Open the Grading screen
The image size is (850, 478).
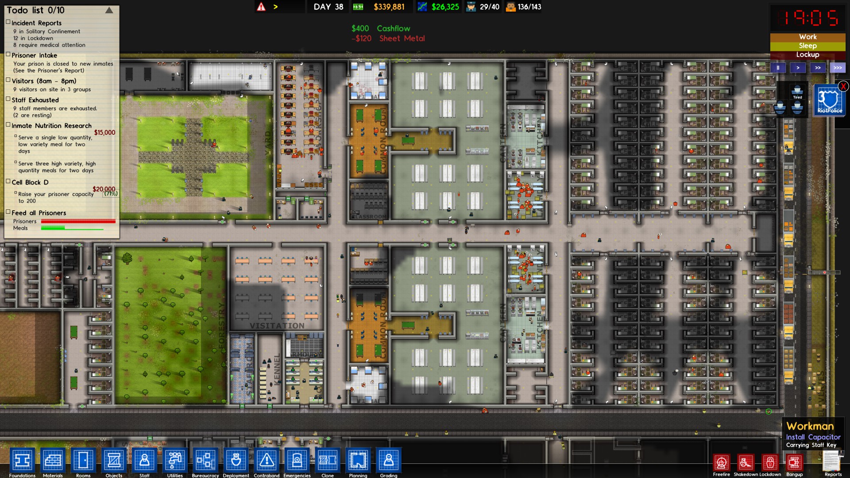(389, 461)
